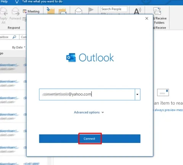The width and height of the screenshot is (183, 165).
Task: Click the Forward envelope icon
Action: coord(15,11)
